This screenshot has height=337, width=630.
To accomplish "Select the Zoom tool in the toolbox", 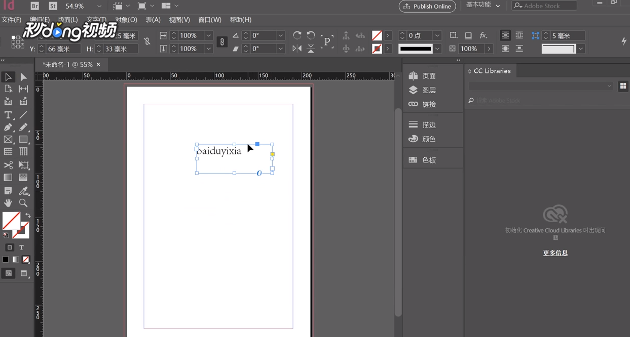I will click(x=23, y=203).
